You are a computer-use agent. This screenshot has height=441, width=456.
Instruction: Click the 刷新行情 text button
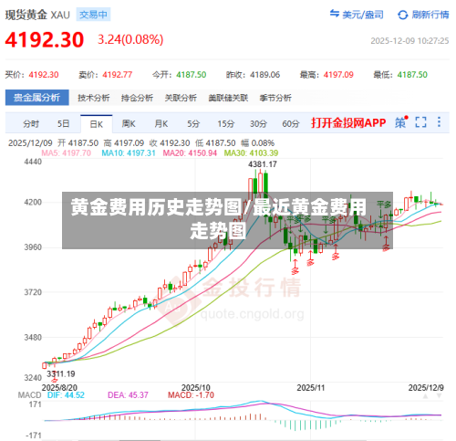point(430,15)
